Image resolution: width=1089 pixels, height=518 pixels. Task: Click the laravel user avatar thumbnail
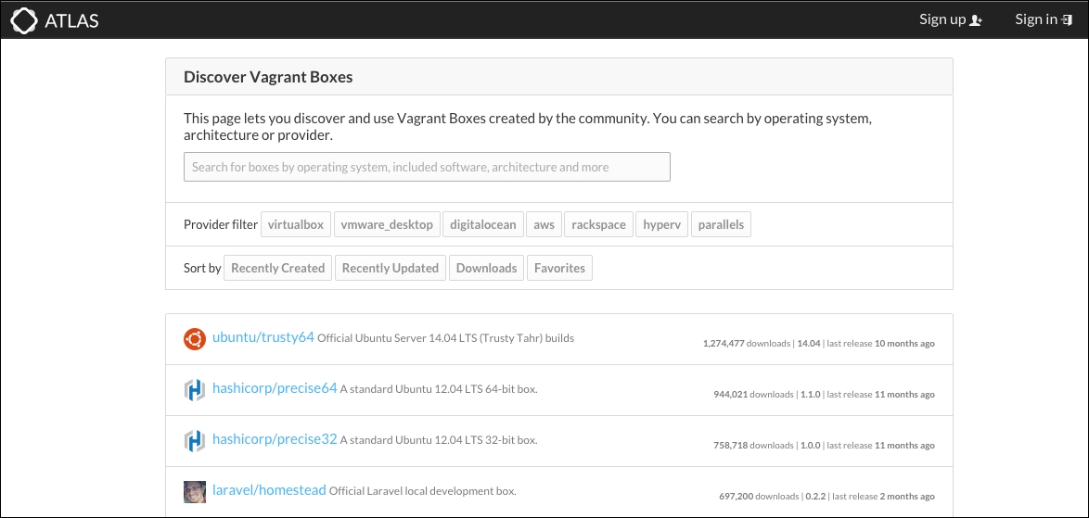[195, 492]
